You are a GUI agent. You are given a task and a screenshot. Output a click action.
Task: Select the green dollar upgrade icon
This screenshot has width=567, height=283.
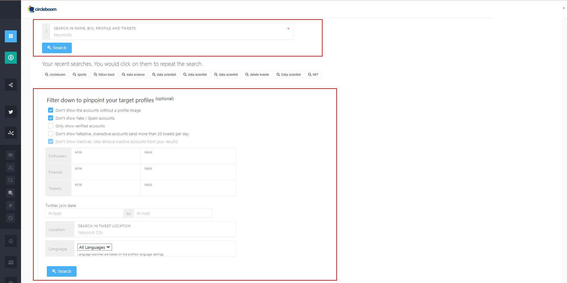[x=11, y=58]
